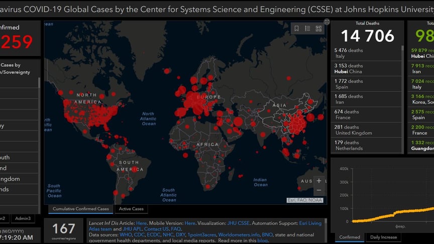This screenshot has width=434, height=244.
Task: Click the Esri, FAO, NOAA attribution
Action: [305, 200]
